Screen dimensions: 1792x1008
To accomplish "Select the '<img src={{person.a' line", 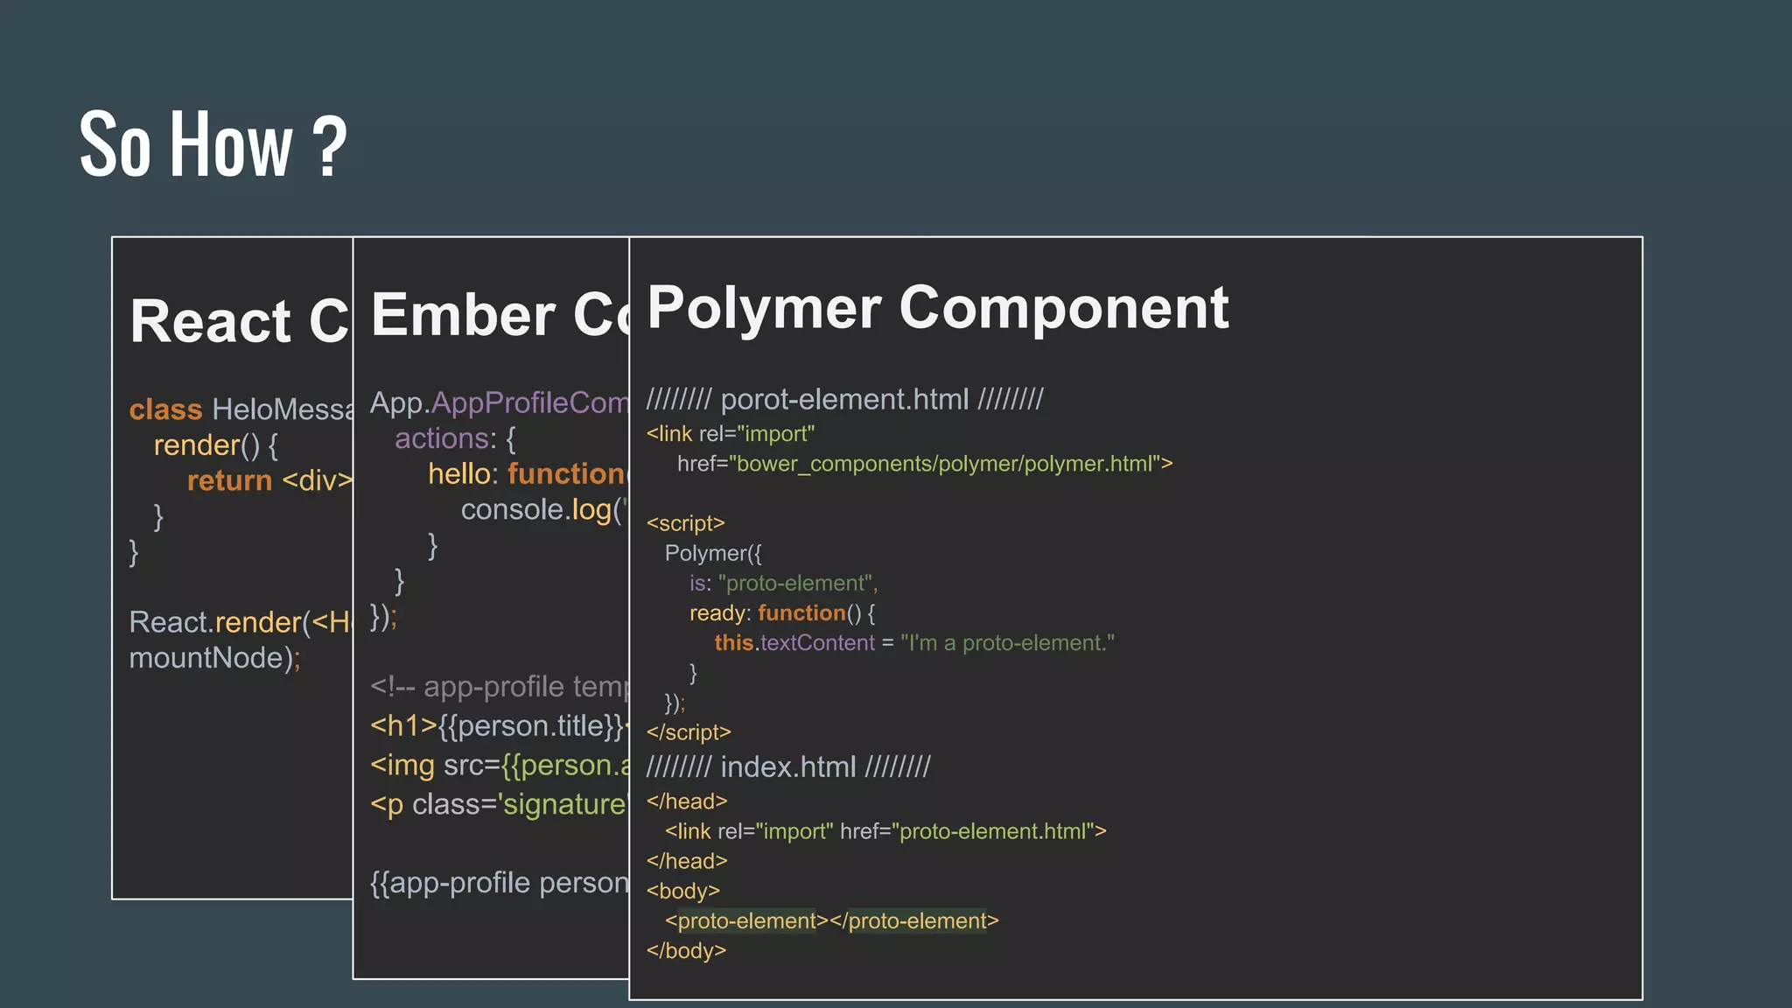I will click(x=500, y=766).
